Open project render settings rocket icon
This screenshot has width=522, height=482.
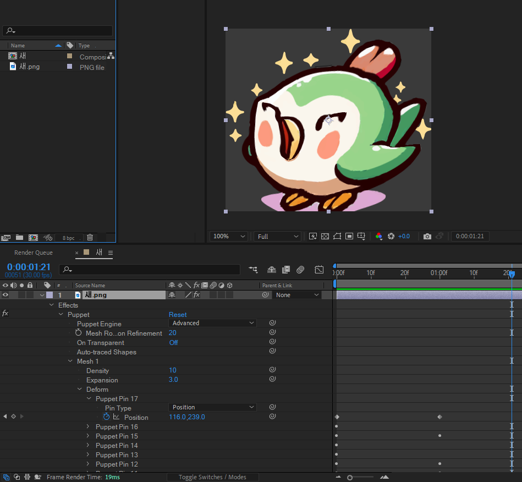(x=48, y=238)
